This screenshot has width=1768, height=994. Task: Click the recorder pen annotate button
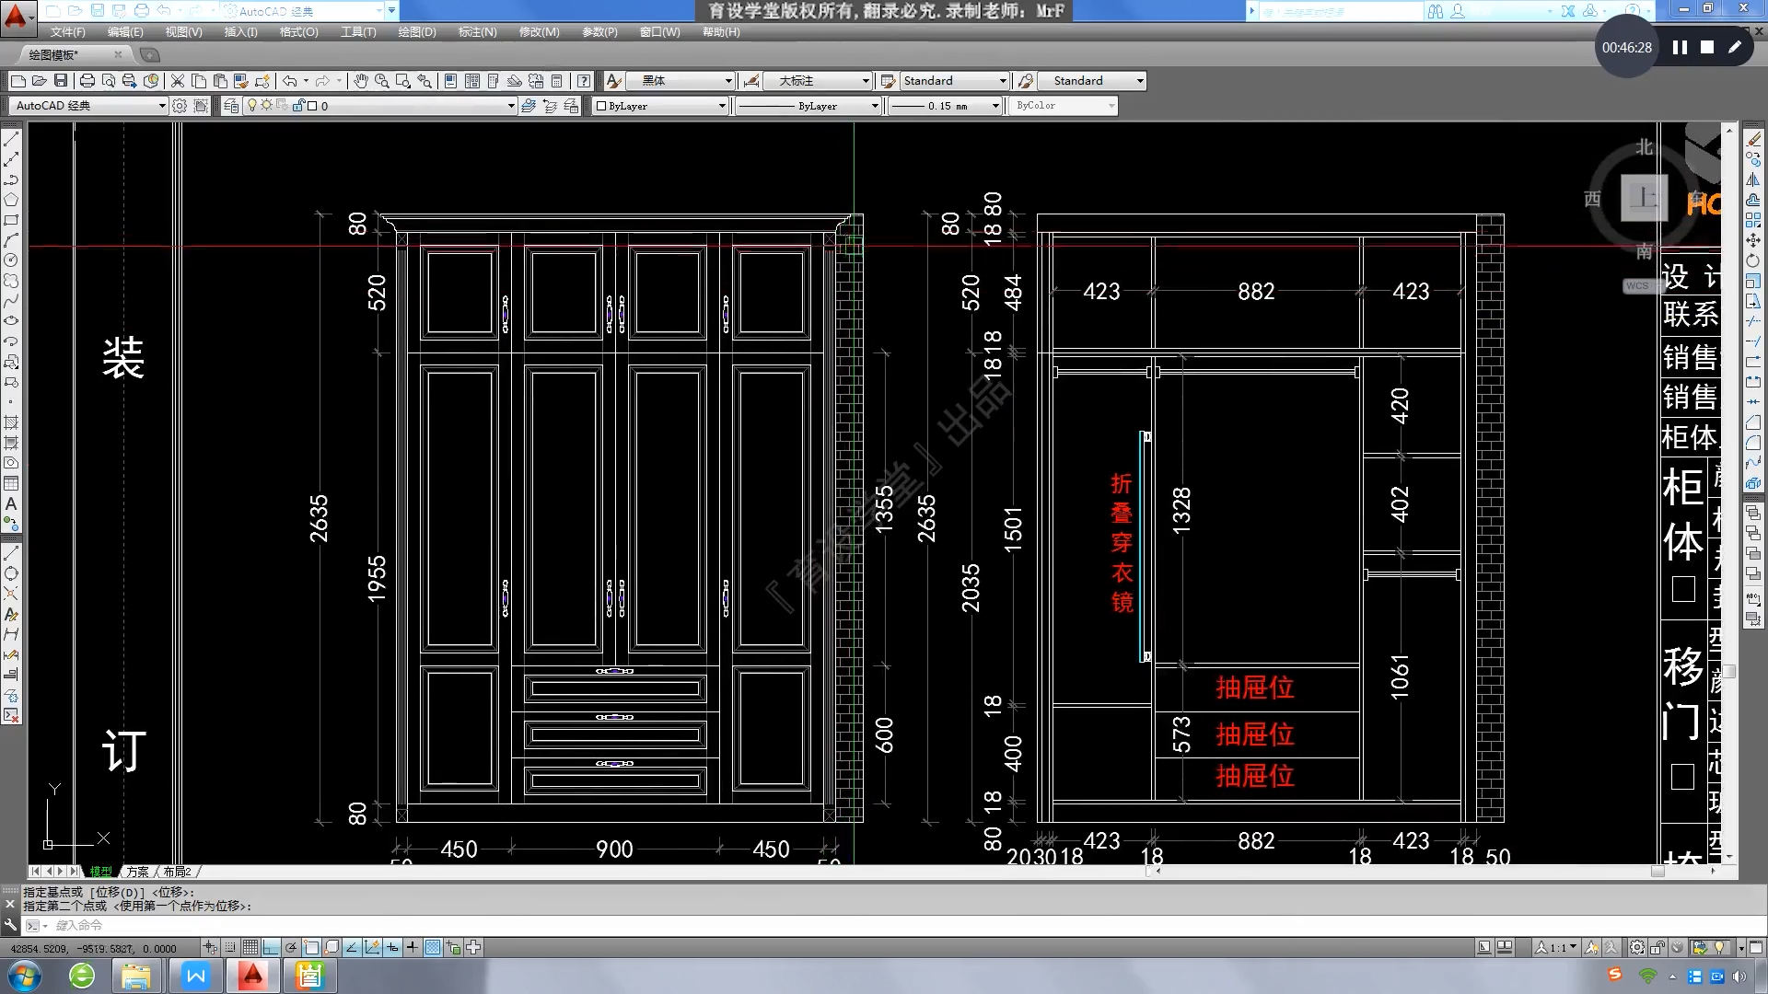point(1735,47)
